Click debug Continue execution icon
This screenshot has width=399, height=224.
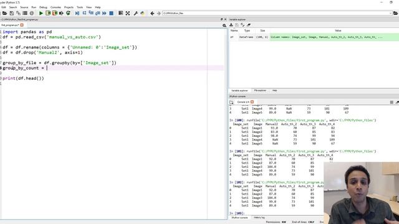point(104,13)
